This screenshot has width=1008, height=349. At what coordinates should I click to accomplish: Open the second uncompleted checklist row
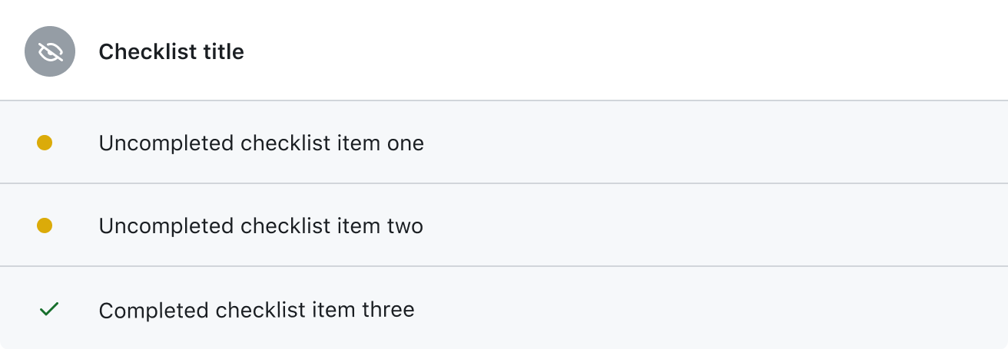pos(504,225)
